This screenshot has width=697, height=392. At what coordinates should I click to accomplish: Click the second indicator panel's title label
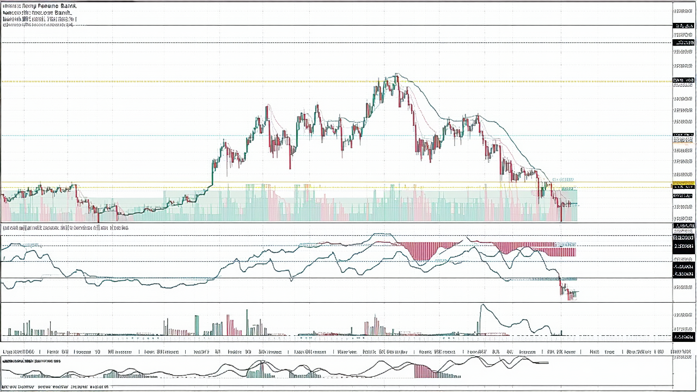pos(65,227)
